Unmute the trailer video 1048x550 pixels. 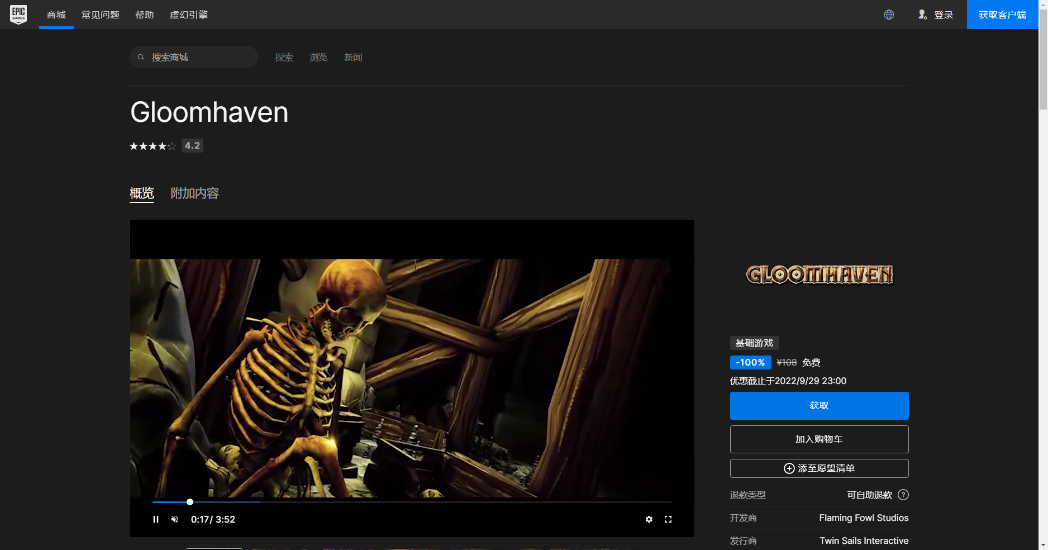(175, 519)
